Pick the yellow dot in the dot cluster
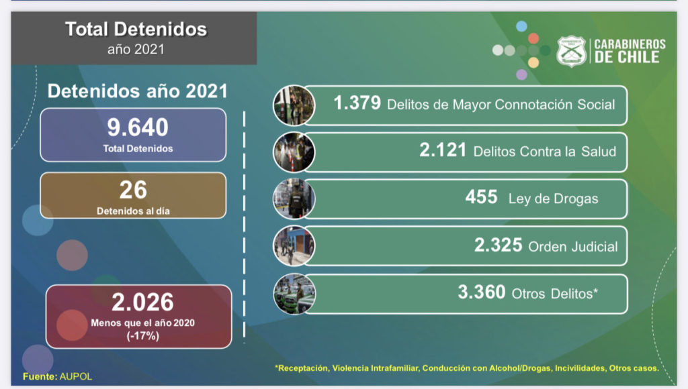 [x=533, y=62]
